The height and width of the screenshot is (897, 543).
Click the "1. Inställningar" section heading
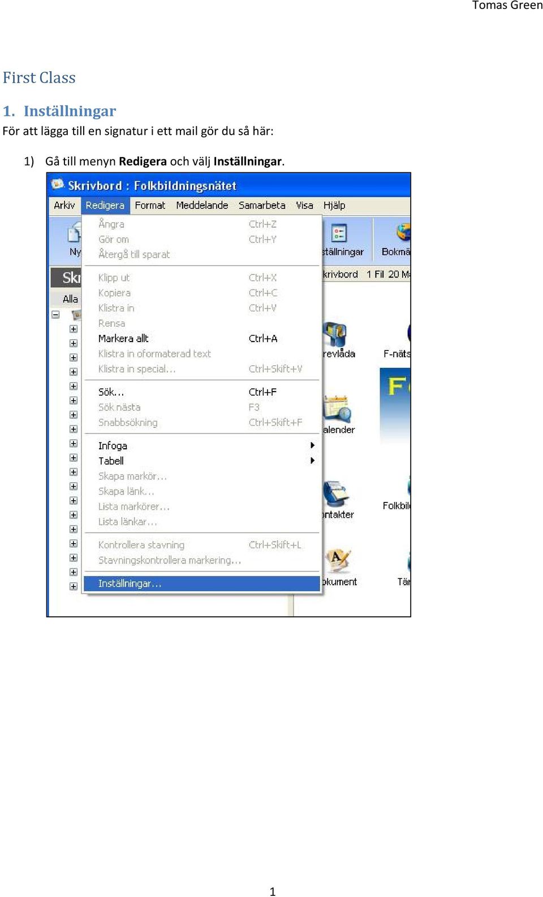(x=59, y=111)
